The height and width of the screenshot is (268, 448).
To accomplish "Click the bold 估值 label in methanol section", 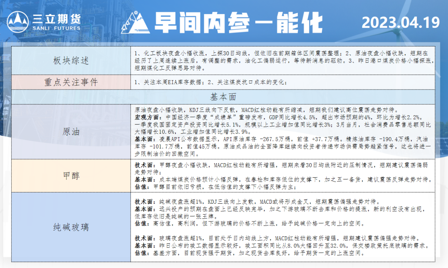I will (x=142, y=187).
